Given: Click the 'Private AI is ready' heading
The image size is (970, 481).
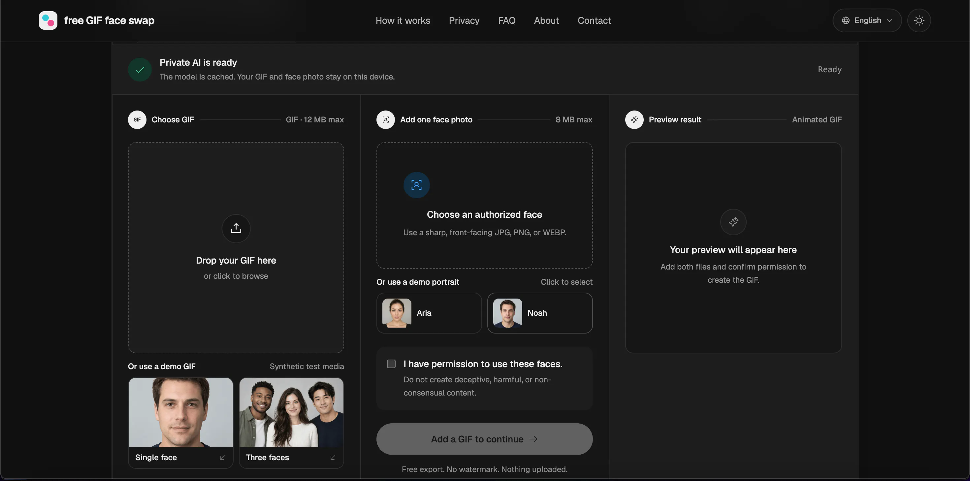Looking at the screenshot, I should 198,63.
